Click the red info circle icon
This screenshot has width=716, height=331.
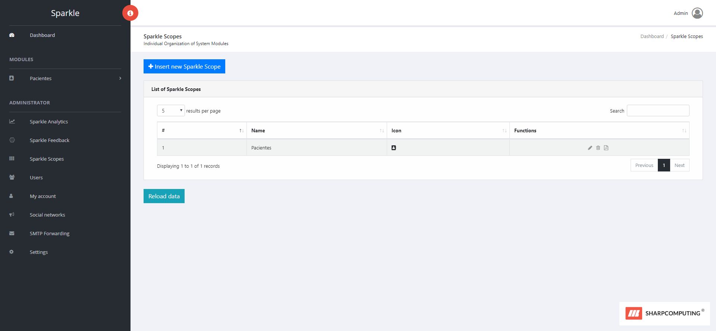tap(130, 13)
